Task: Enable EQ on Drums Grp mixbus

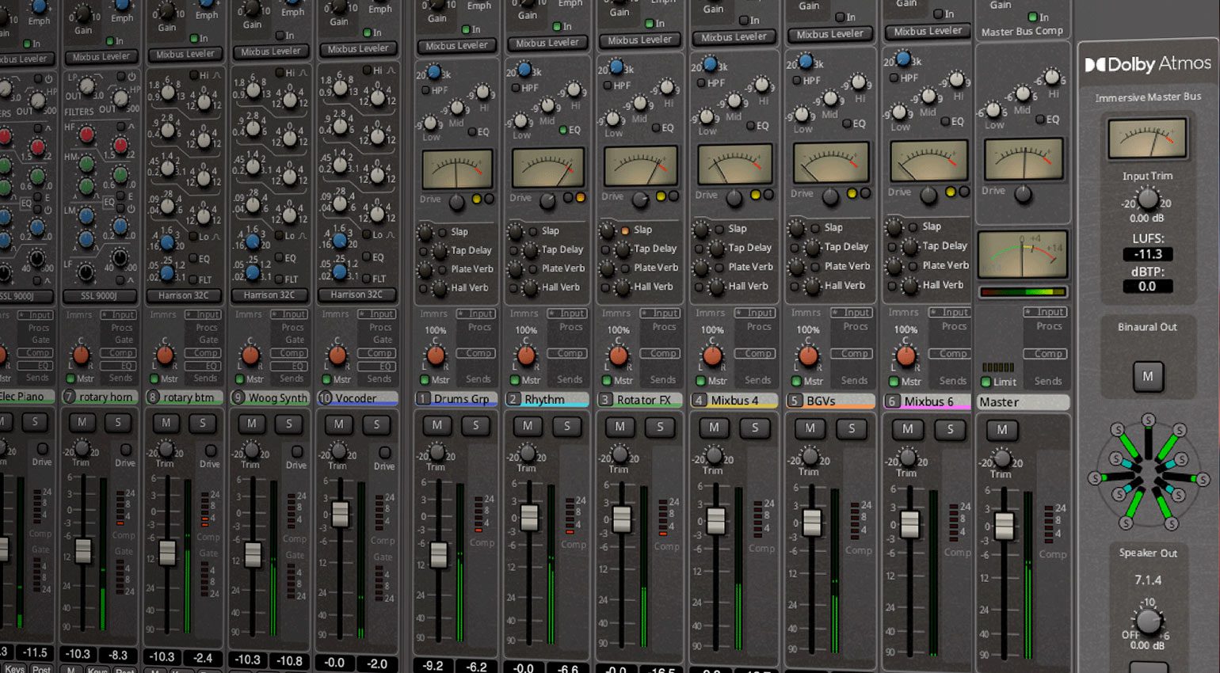Action: [x=473, y=131]
